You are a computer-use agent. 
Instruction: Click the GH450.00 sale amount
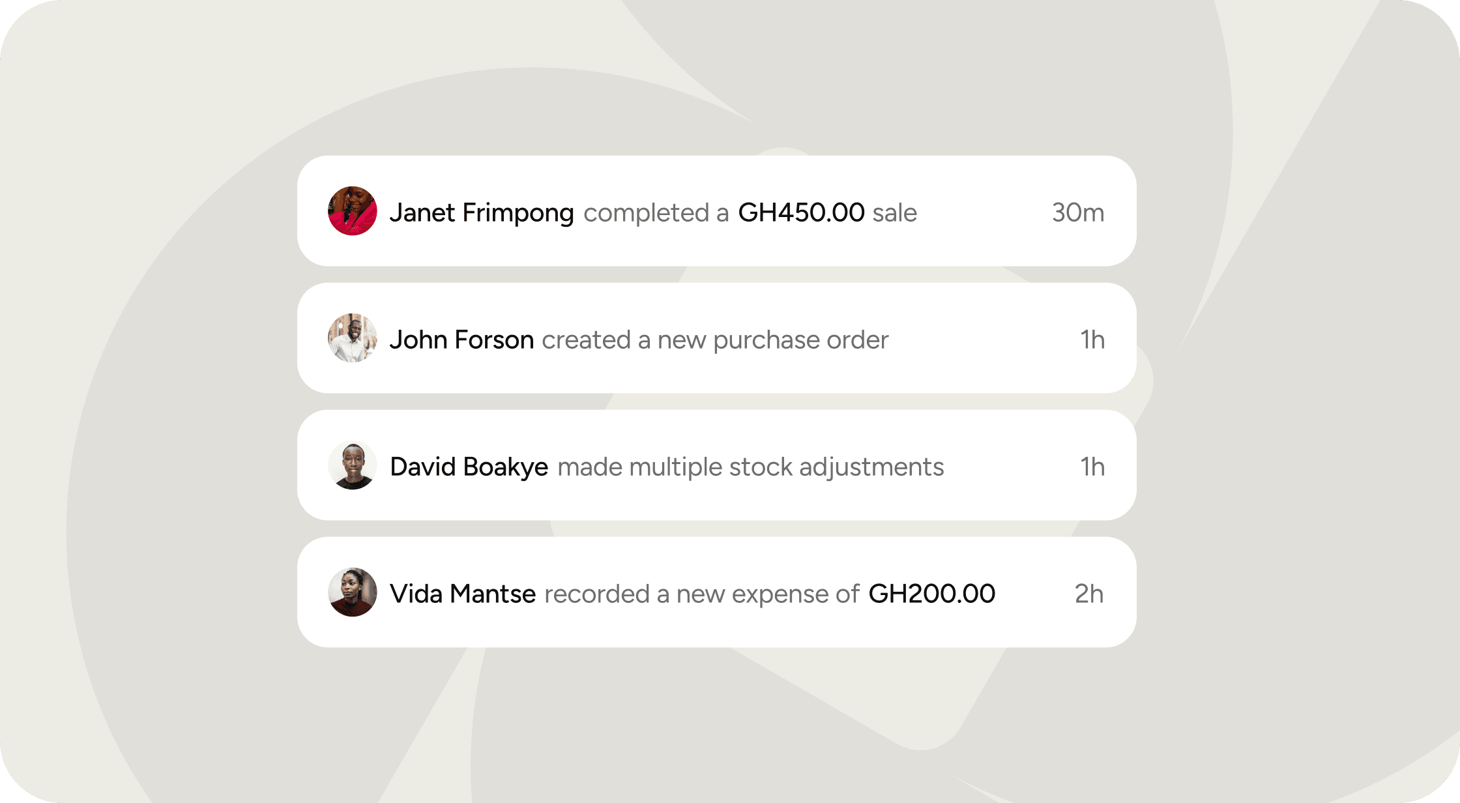[x=801, y=212]
